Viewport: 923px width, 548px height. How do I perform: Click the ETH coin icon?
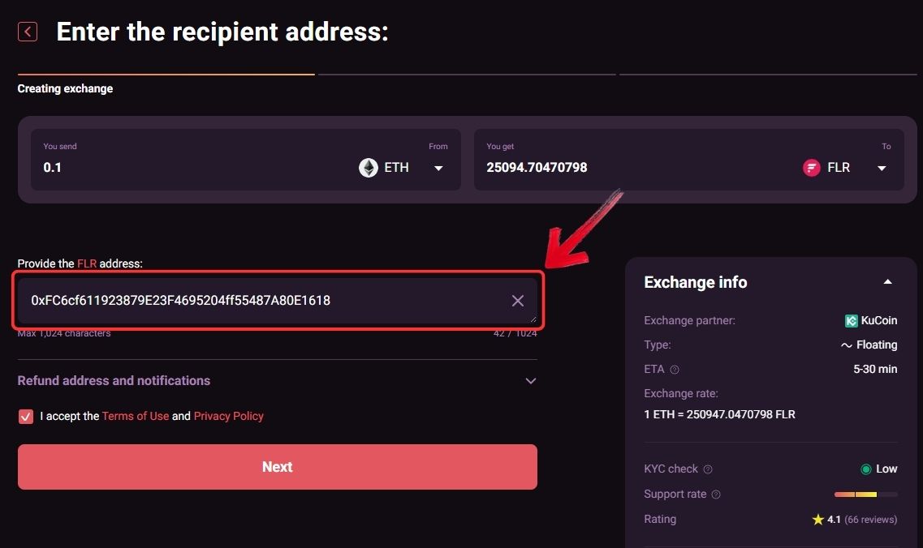tap(369, 168)
